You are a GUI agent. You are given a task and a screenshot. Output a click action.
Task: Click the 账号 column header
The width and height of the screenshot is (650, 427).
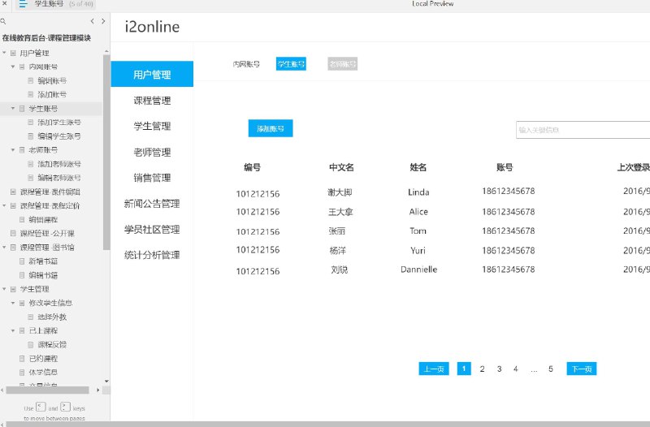pyautogui.click(x=505, y=167)
